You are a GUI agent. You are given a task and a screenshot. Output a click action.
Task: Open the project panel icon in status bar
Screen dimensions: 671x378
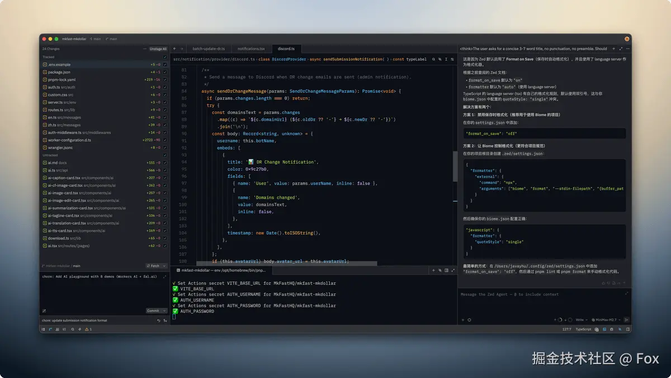pos(44,329)
